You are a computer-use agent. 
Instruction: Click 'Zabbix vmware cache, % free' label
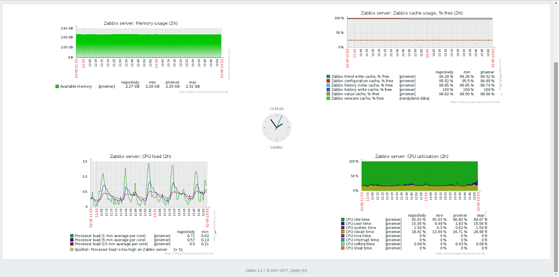357,98
